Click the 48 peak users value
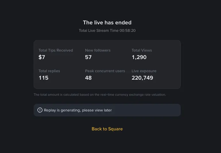This screenshot has width=221, height=153. click(x=88, y=78)
